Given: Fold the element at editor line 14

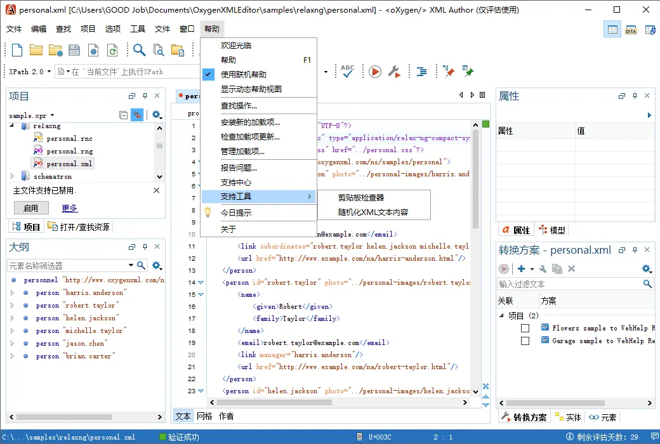Looking at the screenshot, I should (201, 283).
